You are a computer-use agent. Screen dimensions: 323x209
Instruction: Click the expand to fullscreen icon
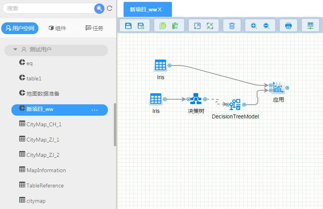coord(197,26)
